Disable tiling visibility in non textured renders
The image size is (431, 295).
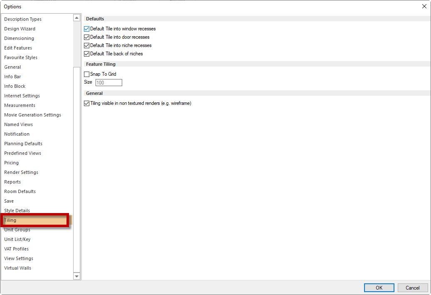point(86,103)
